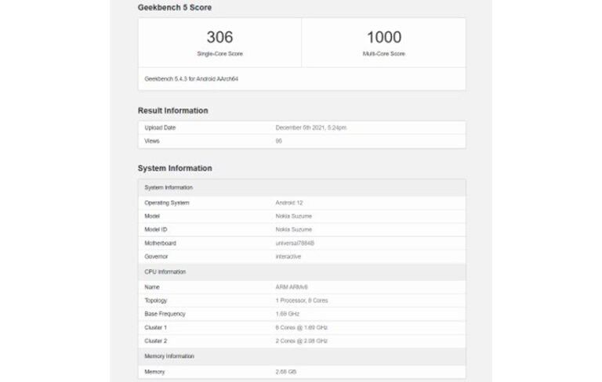Click the CPU Information table header
This screenshot has height=382, width=602.
(x=165, y=272)
